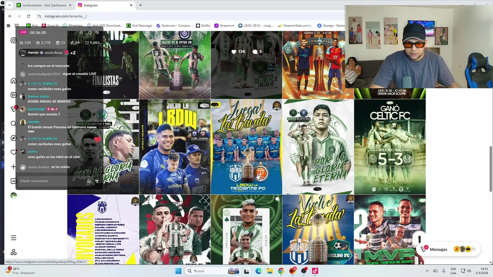Open dashboard bar-chart icon in sidebar
Screen dimensions: 493x277
click(x=13, y=181)
